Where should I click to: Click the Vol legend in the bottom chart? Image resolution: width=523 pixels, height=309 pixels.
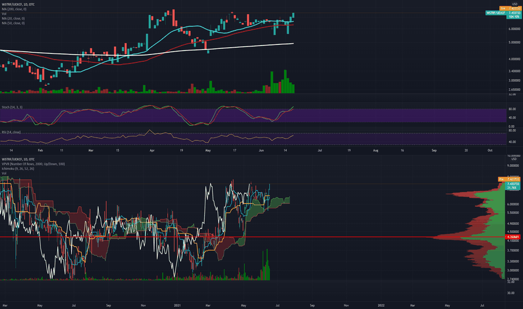[x=4, y=174]
